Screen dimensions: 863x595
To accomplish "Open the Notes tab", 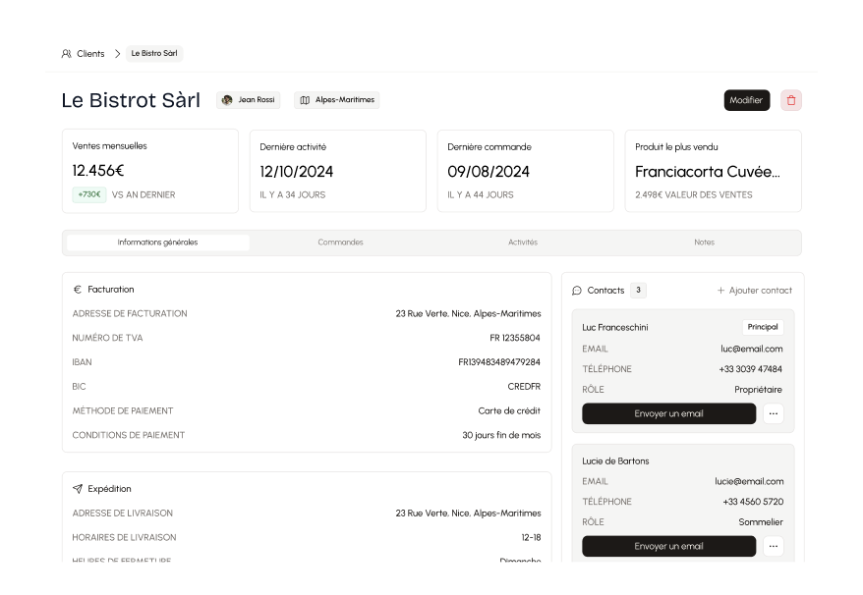I will click(x=704, y=242).
